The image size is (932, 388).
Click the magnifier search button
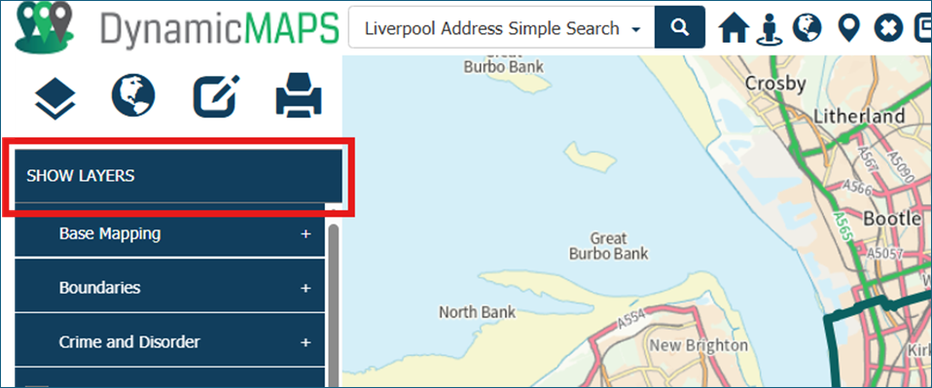click(x=679, y=27)
